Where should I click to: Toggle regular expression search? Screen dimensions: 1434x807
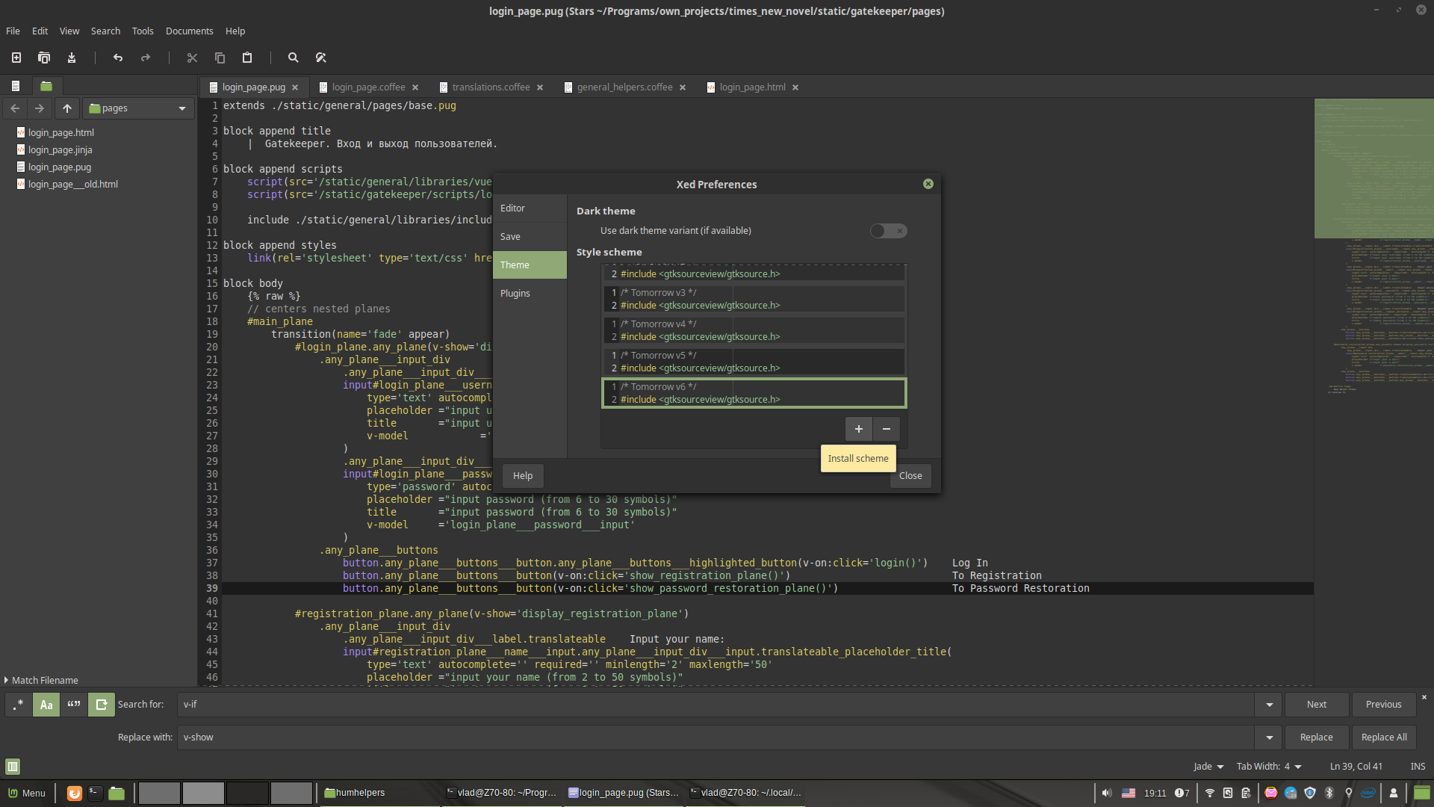[19, 705]
